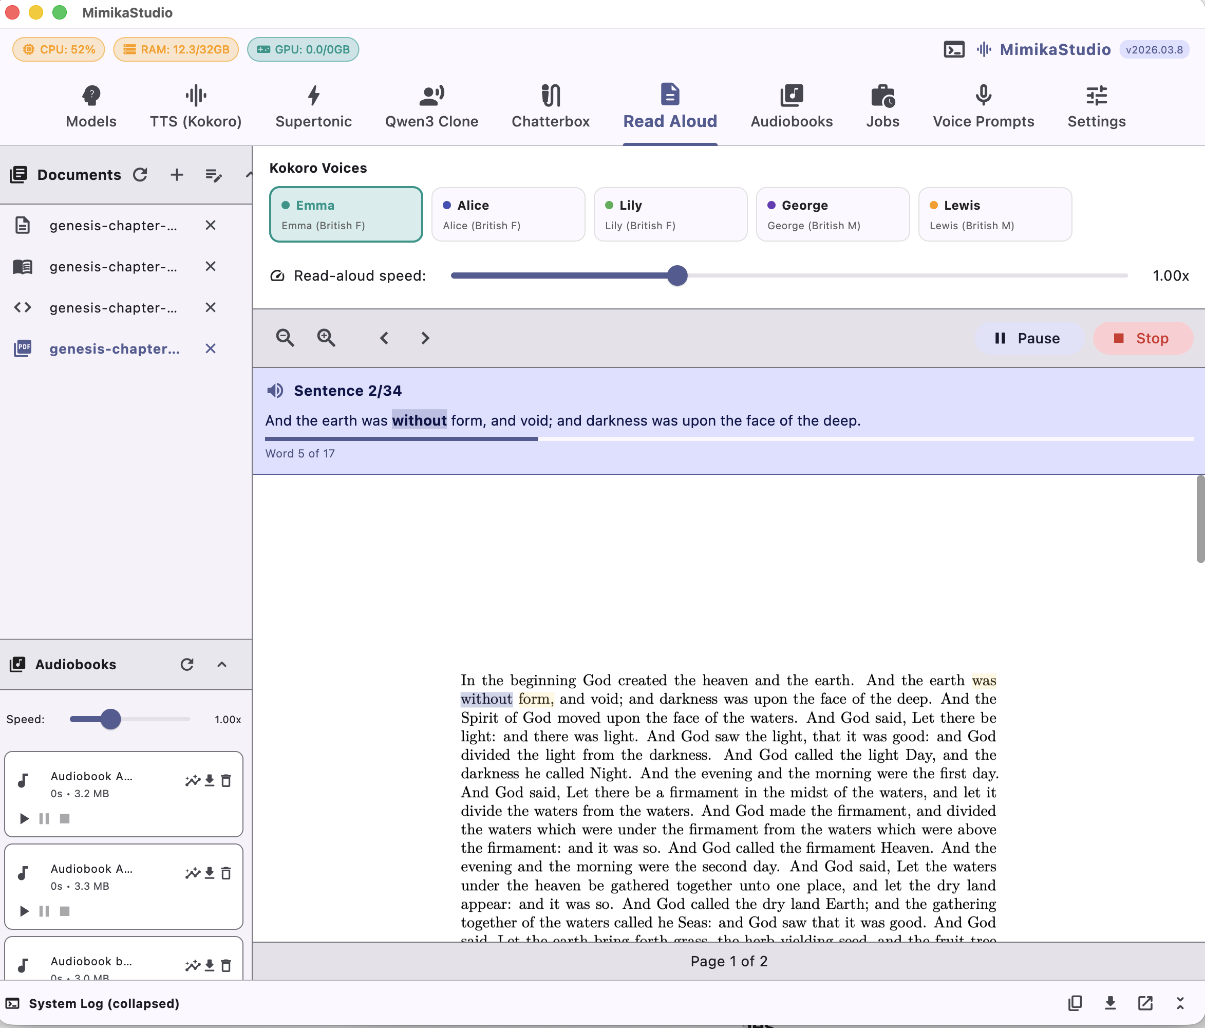Image resolution: width=1205 pixels, height=1028 pixels.
Task: Stop the current narration
Action: click(1142, 338)
